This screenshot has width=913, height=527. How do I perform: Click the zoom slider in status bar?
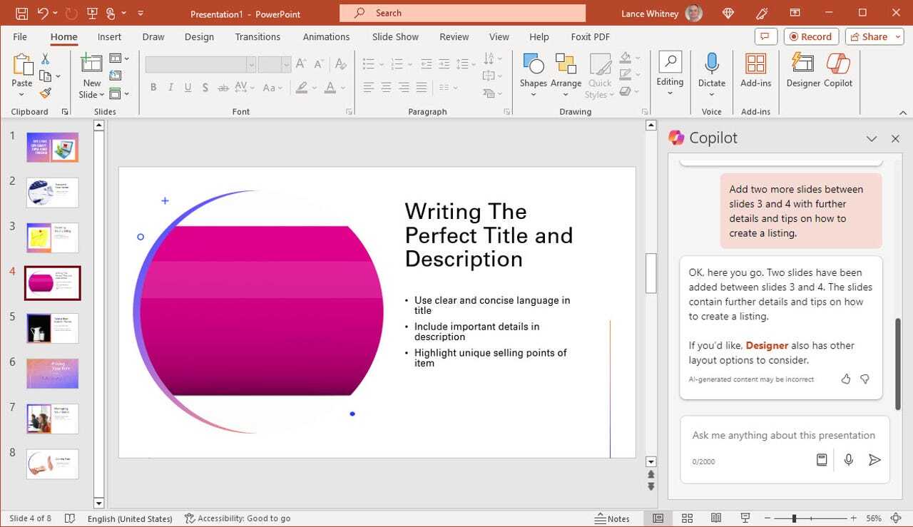[x=794, y=518]
